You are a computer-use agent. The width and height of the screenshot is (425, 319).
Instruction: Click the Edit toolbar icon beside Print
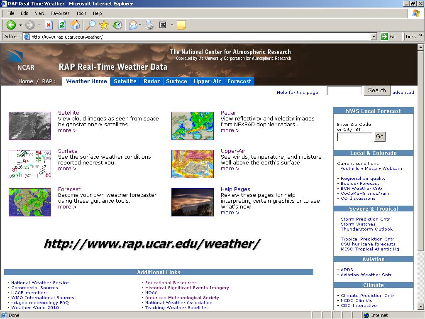(163, 25)
